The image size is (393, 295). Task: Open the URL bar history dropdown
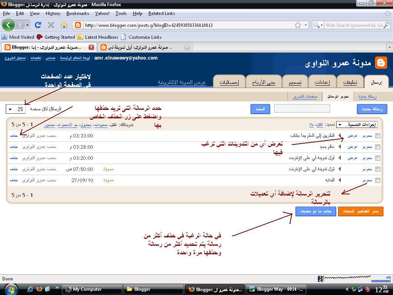click(305, 25)
